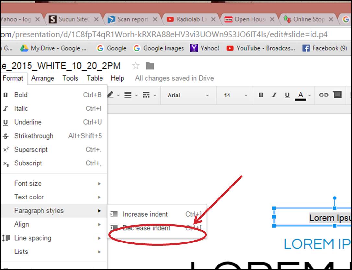Click the presentation title text
This screenshot has width=352, height=270.
point(61,66)
